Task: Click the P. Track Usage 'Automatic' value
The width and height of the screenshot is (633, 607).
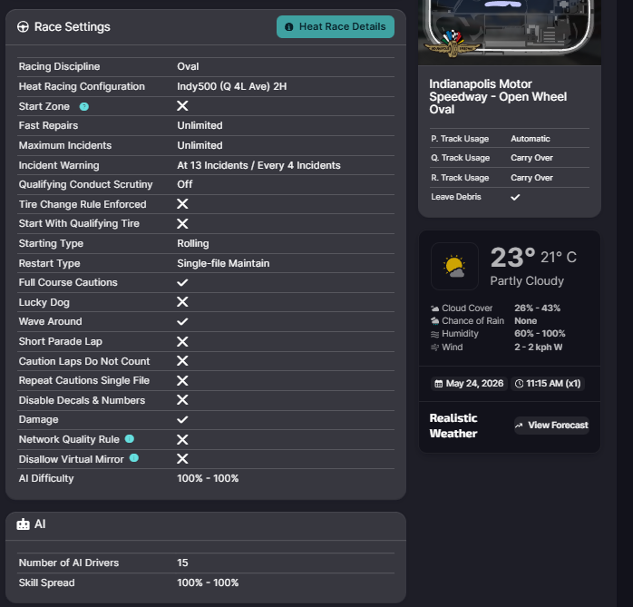Action: click(530, 139)
